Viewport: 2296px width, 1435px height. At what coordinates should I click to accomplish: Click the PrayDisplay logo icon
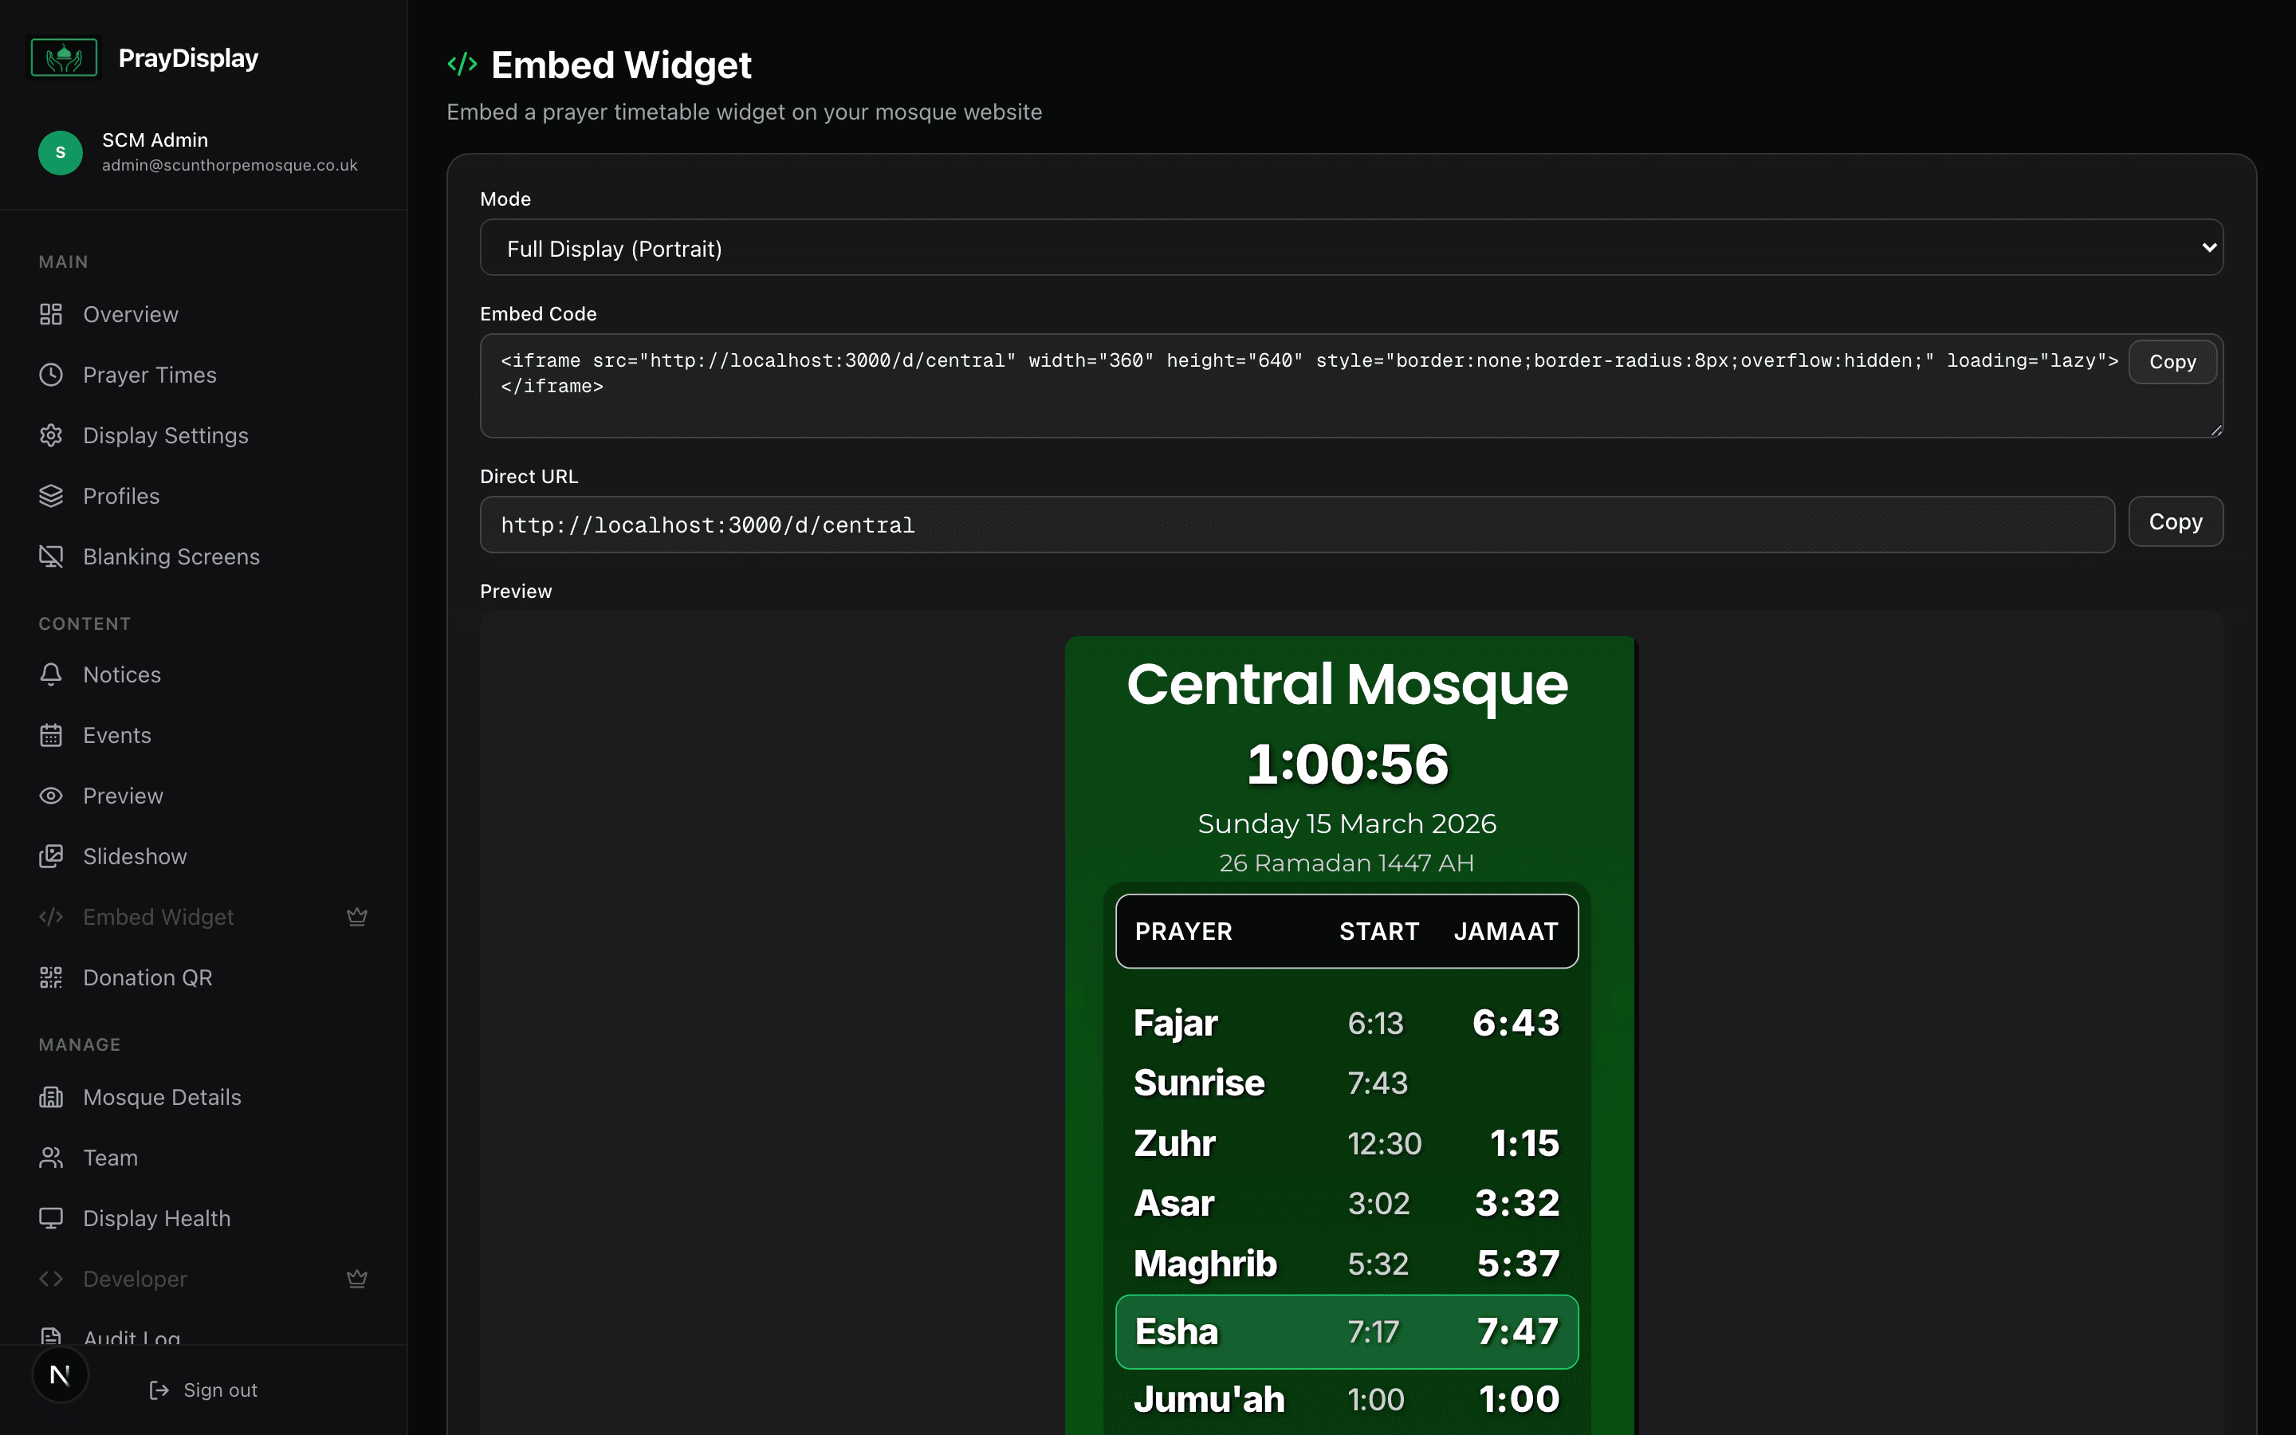pyautogui.click(x=64, y=57)
